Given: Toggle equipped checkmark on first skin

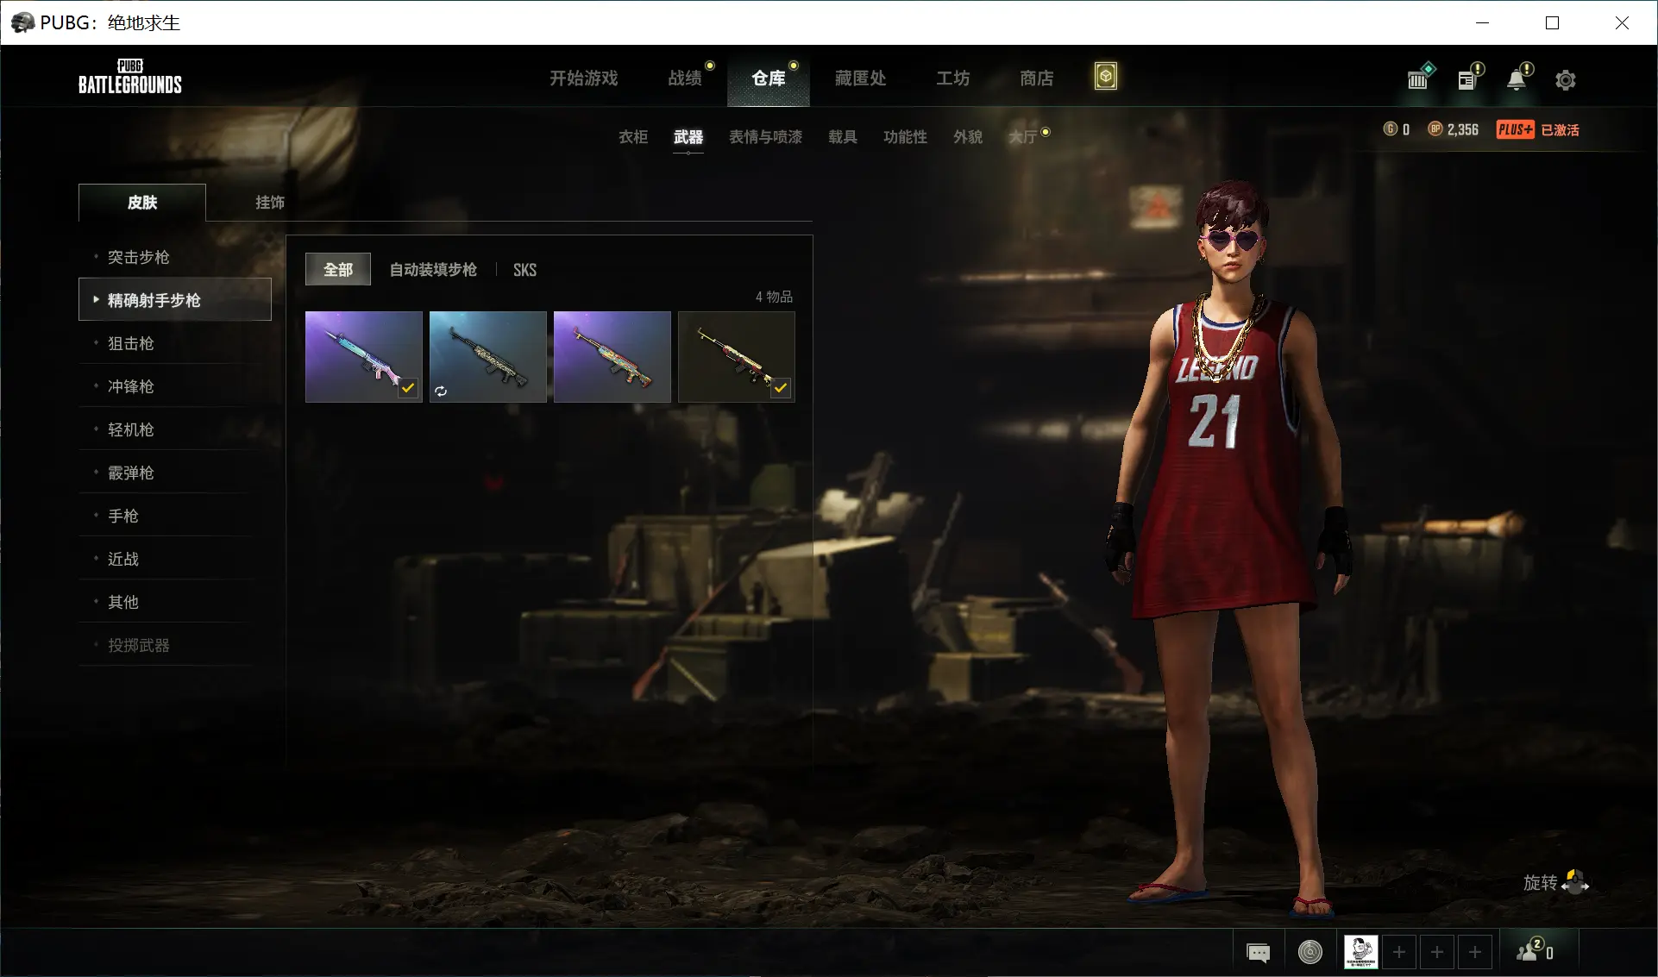Looking at the screenshot, I should (407, 388).
